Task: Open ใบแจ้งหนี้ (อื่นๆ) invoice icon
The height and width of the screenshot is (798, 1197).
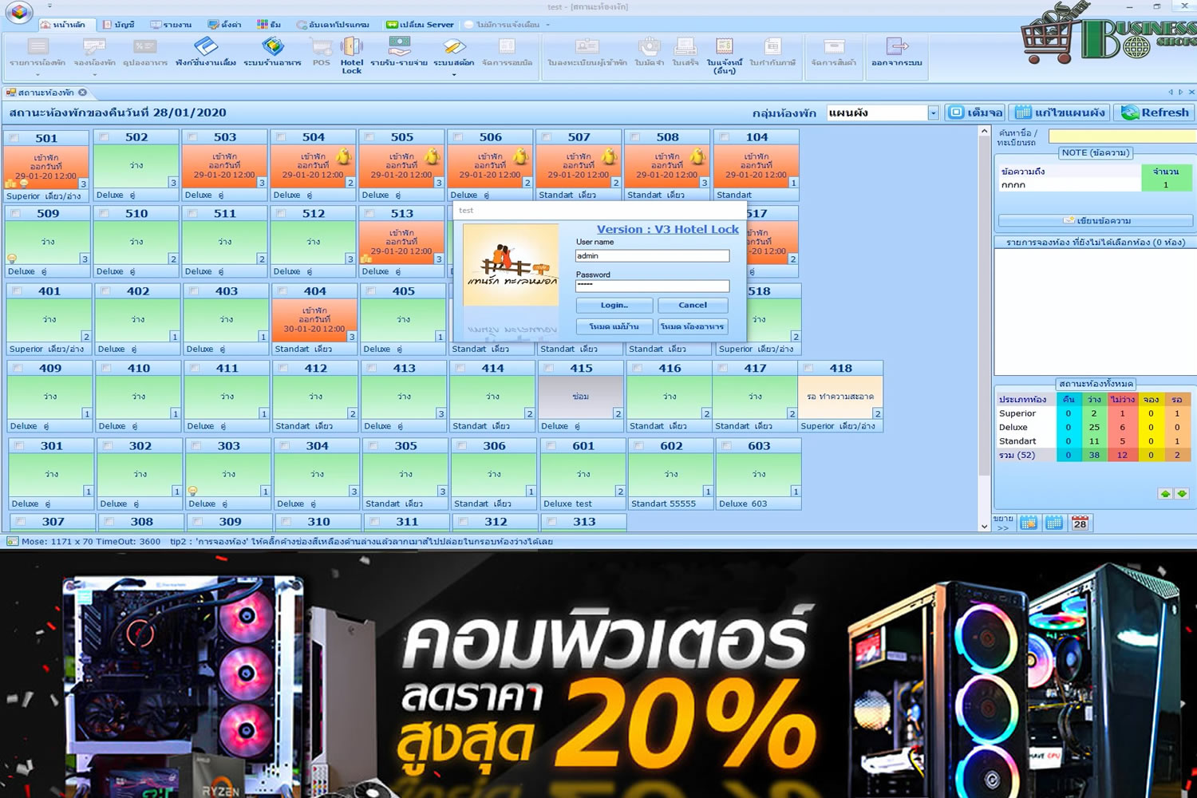Action: pyautogui.click(x=724, y=53)
